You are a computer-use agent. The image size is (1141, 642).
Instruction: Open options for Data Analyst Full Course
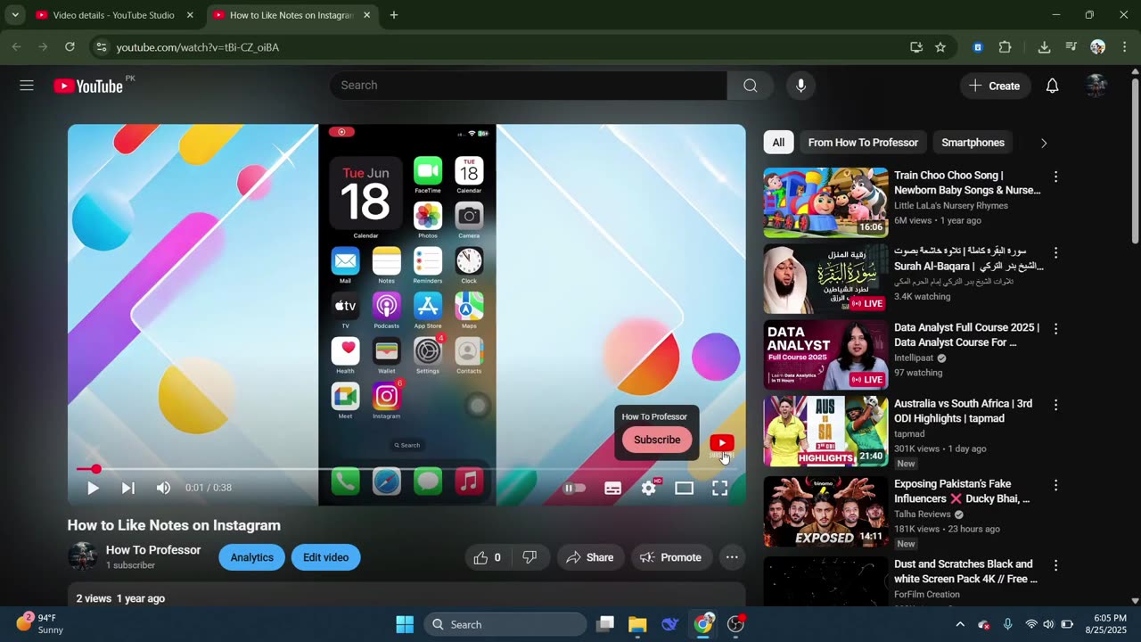tap(1055, 329)
